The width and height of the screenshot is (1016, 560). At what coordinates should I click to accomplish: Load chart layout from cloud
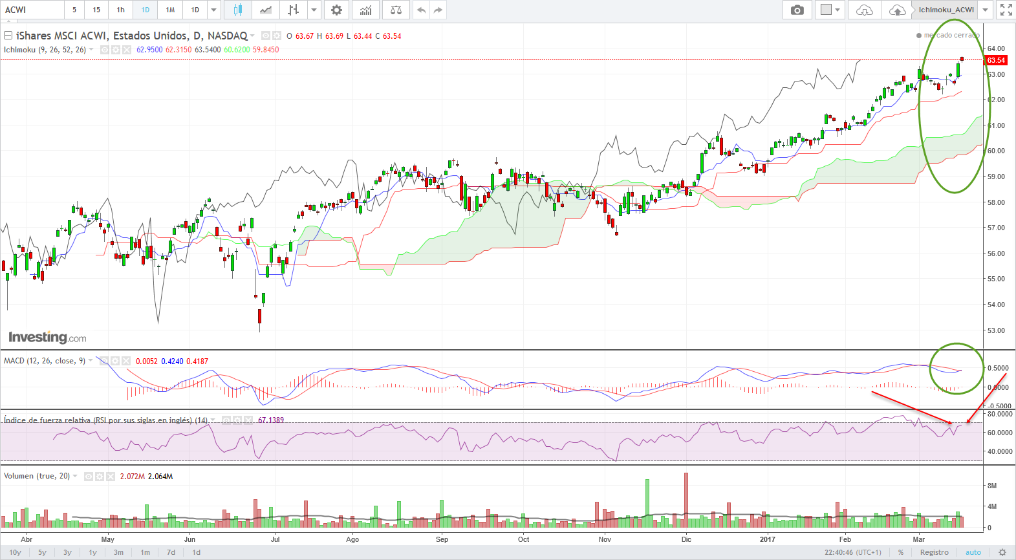pos(864,10)
